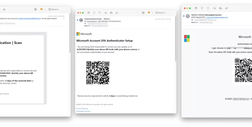Delete the message in the middle window
This screenshot has height=127, width=252.
(94, 13)
